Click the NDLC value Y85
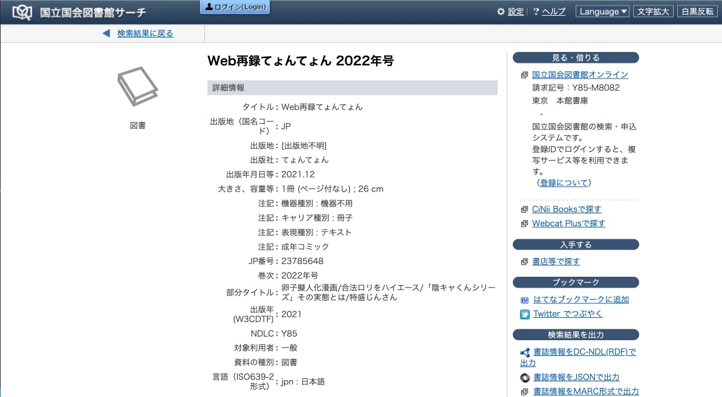The height and width of the screenshot is (397, 722). pyautogui.click(x=289, y=334)
